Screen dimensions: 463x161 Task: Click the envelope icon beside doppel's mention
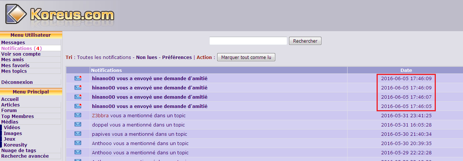coord(78,125)
